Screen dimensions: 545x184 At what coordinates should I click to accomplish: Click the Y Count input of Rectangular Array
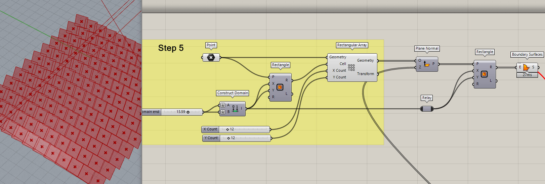click(339, 77)
